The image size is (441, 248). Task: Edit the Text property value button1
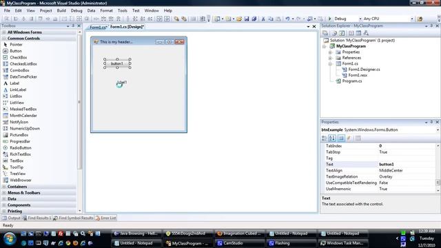click(x=406, y=165)
